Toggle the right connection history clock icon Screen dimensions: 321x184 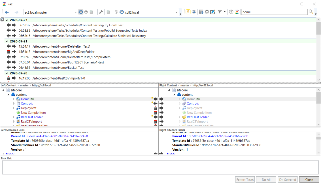[x=122, y=12]
